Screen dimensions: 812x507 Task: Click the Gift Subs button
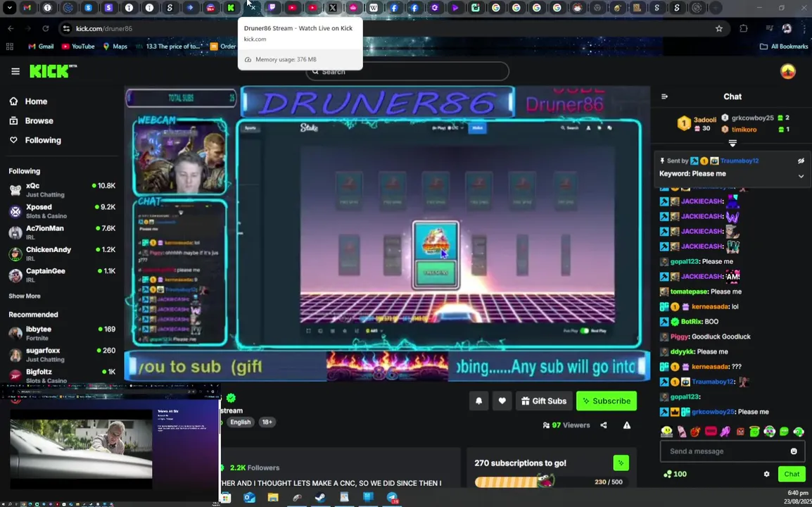tap(544, 401)
